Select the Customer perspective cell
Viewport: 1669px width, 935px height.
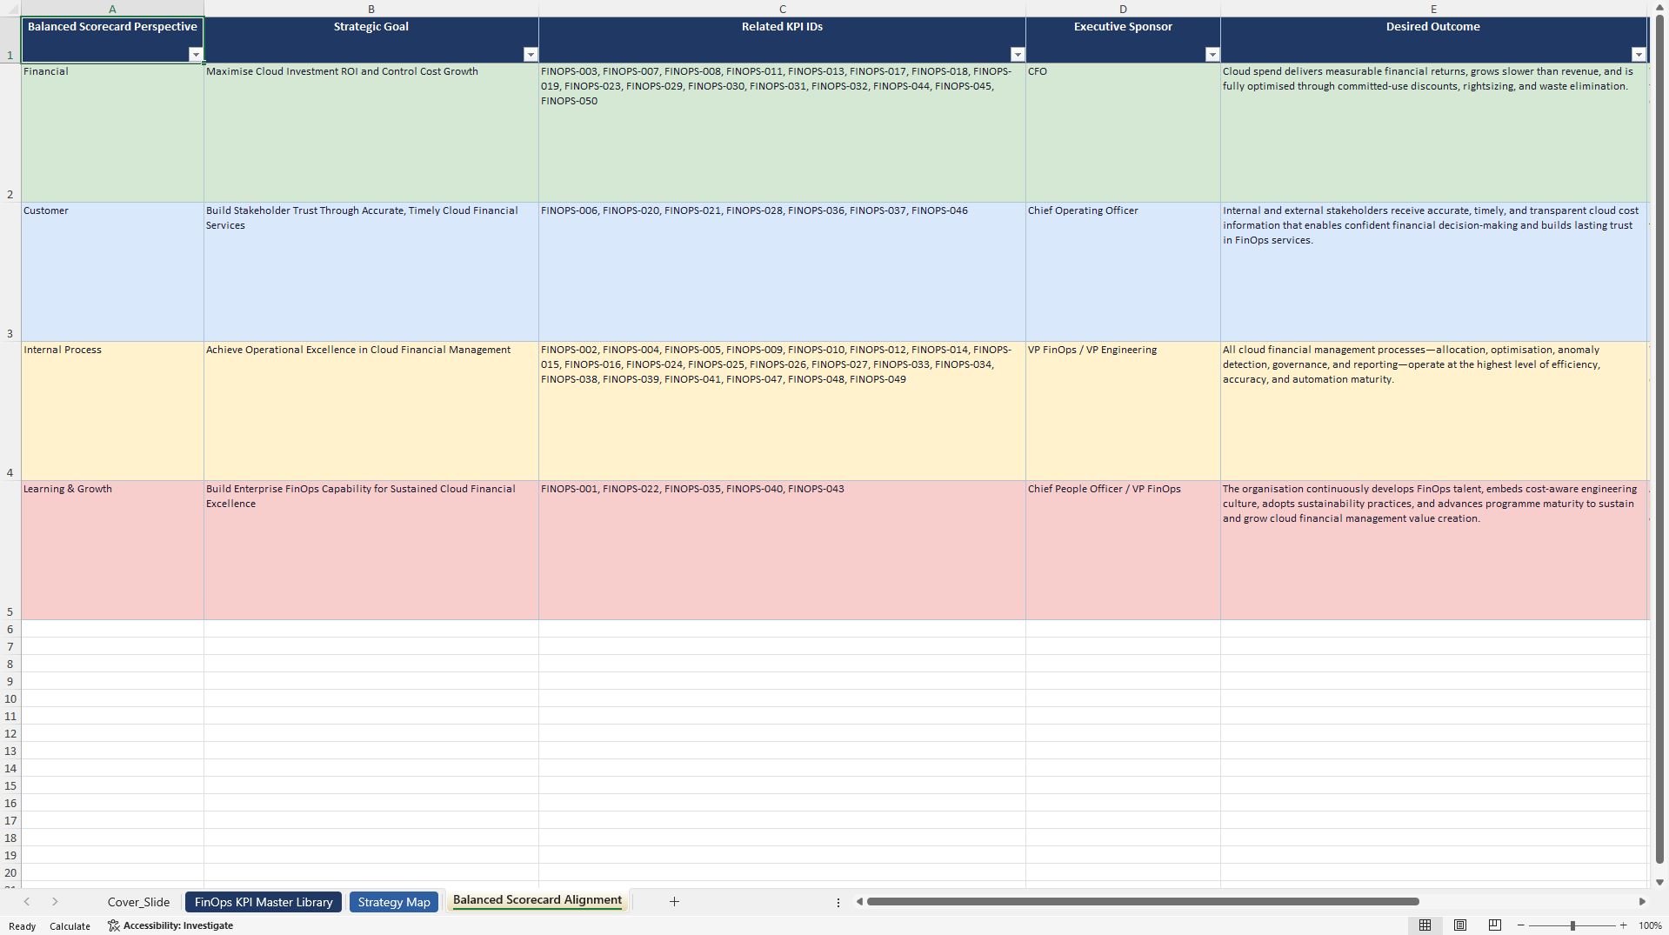click(112, 272)
